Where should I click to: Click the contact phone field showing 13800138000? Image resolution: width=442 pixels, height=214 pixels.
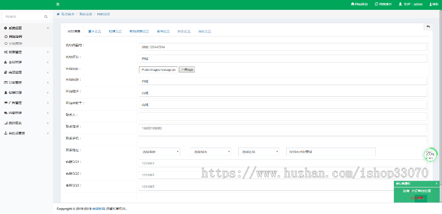point(283,128)
